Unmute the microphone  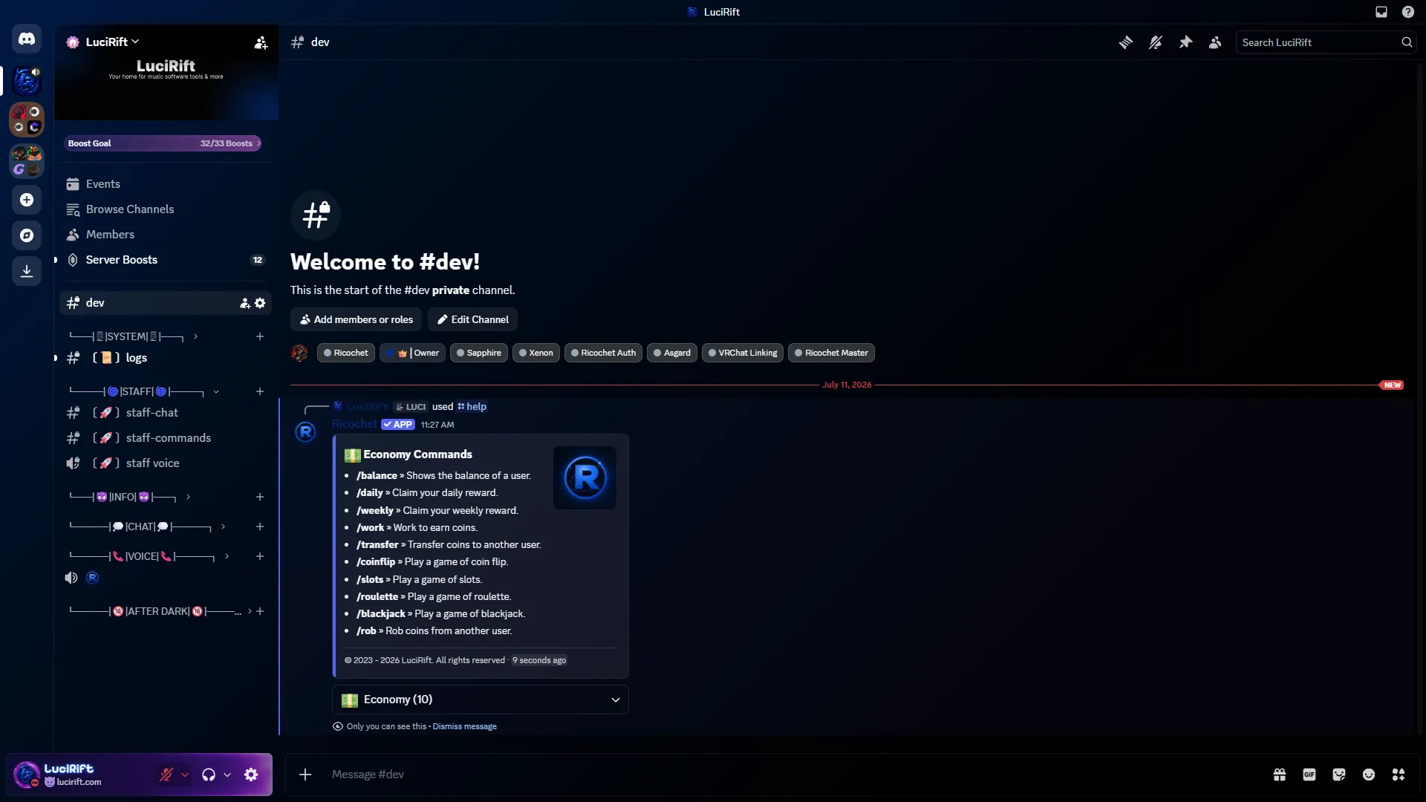point(166,775)
